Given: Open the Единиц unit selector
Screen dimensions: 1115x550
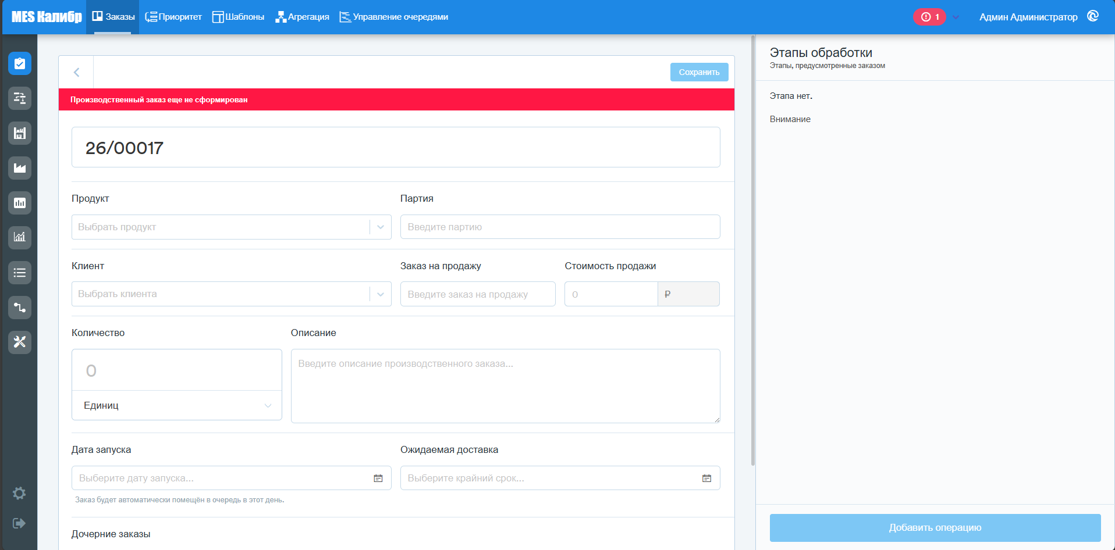Looking at the screenshot, I should (177, 405).
